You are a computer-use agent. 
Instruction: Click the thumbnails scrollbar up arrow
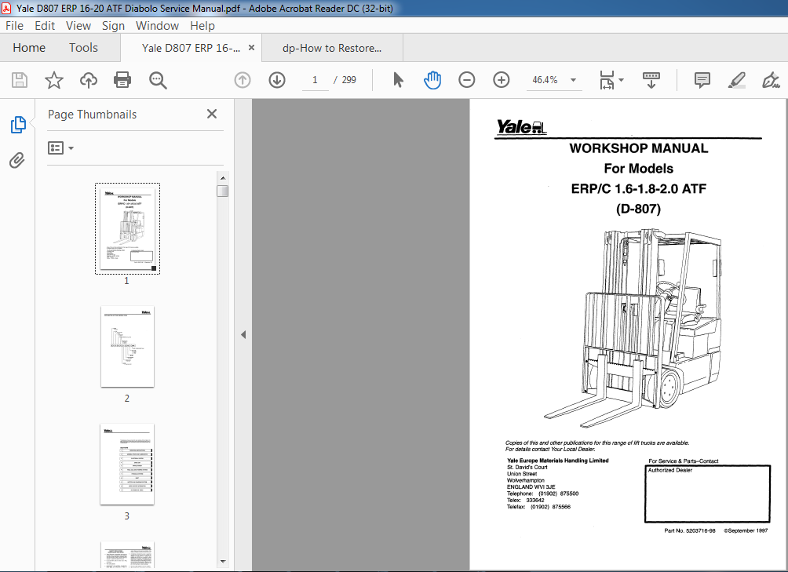click(x=223, y=178)
